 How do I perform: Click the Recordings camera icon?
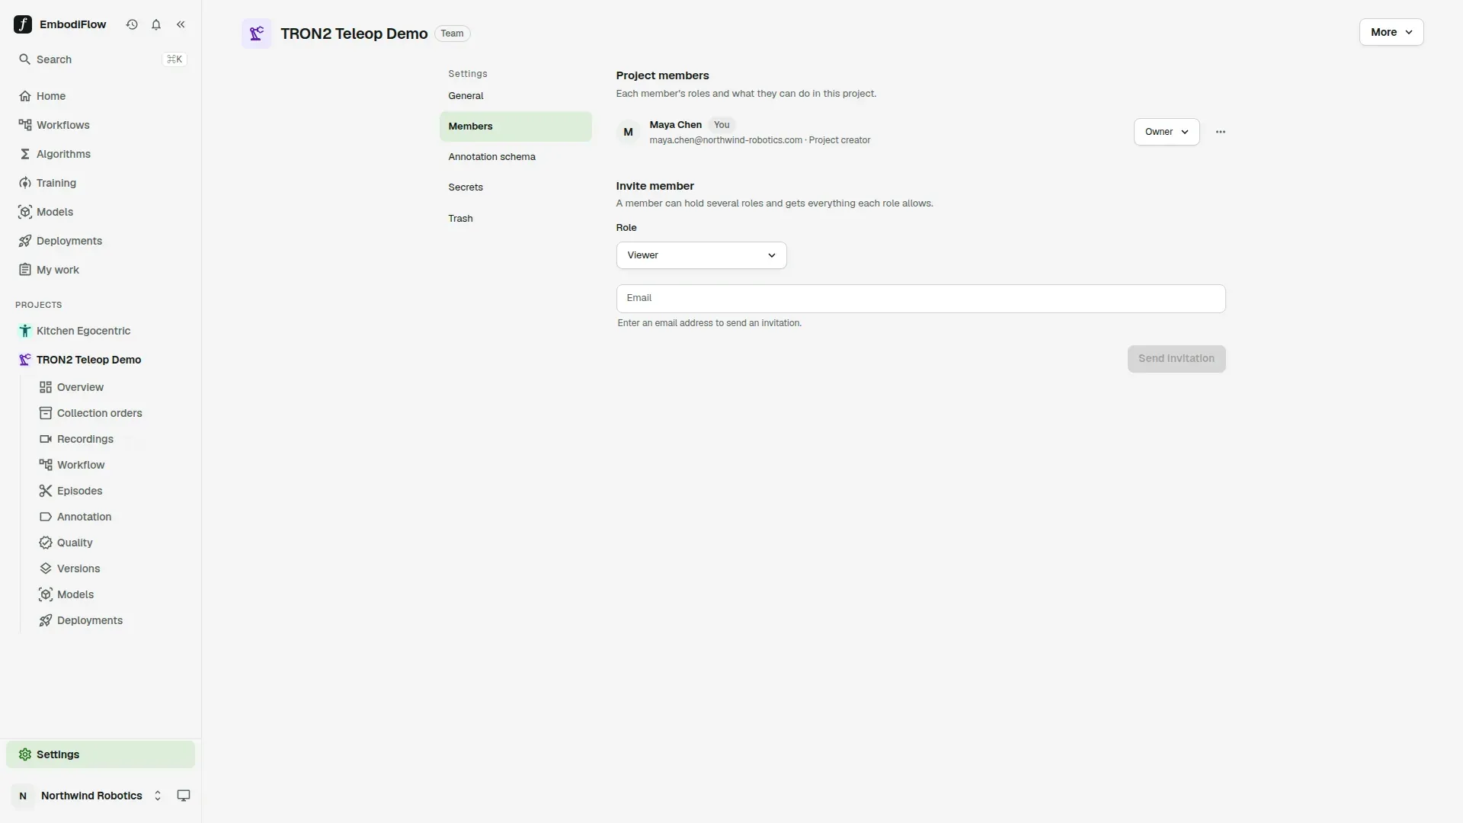tap(46, 439)
